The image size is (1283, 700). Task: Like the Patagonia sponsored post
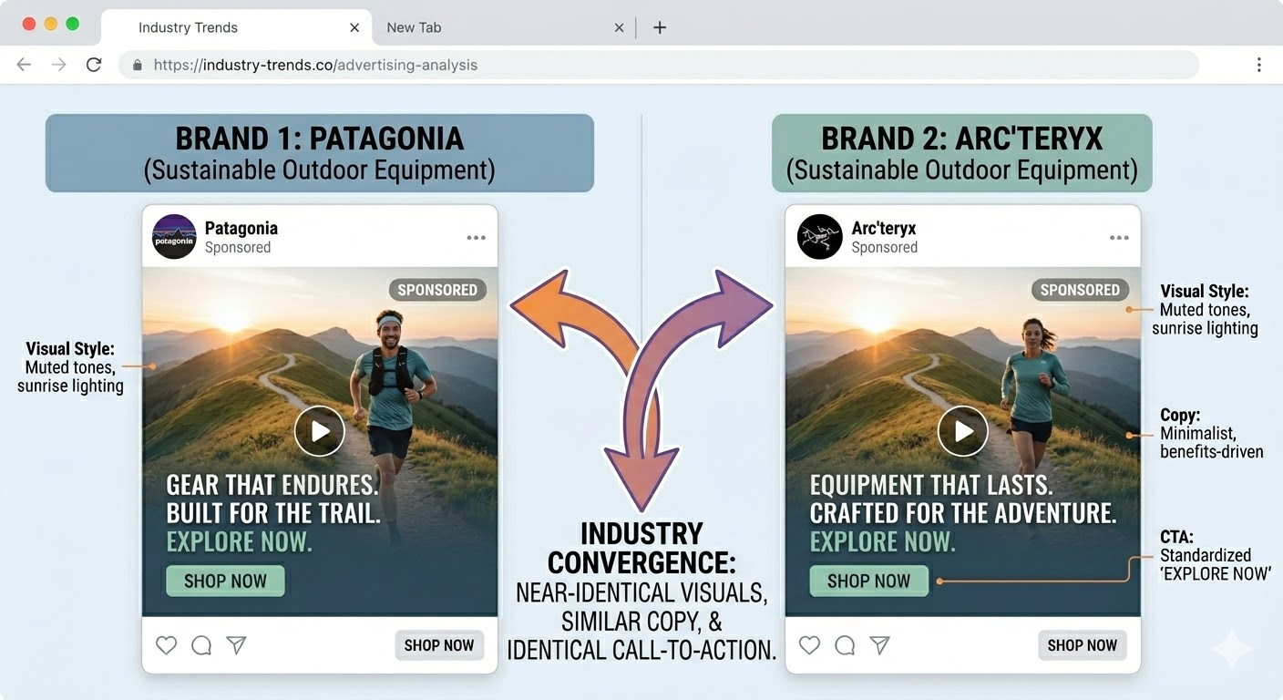pyautogui.click(x=166, y=645)
